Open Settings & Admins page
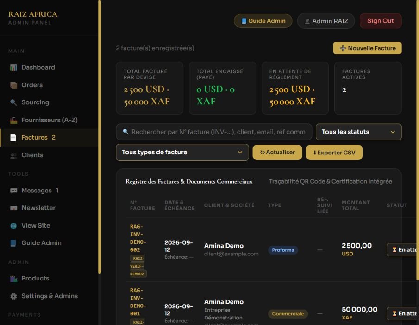 pyautogui.click(x=49, y=296)
